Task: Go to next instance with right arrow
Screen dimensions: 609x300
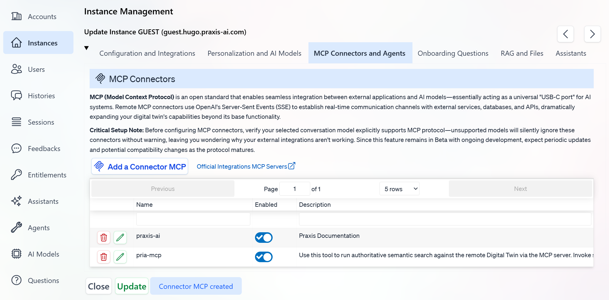Action: click(x=592, y=34)
